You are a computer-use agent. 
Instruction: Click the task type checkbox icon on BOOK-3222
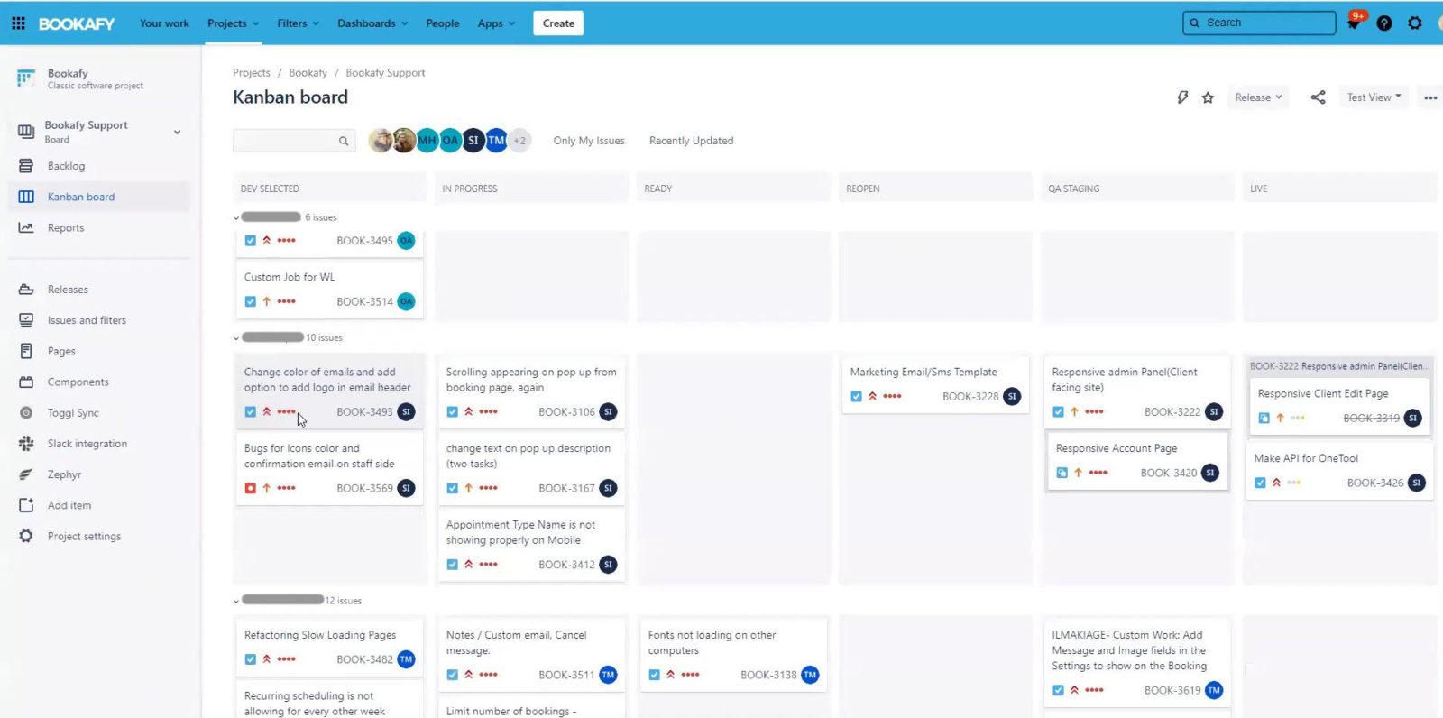coord(1059,412)
